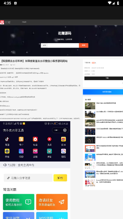
Task: Open the 花赚 site logo
Action: (x=5, y=22)
